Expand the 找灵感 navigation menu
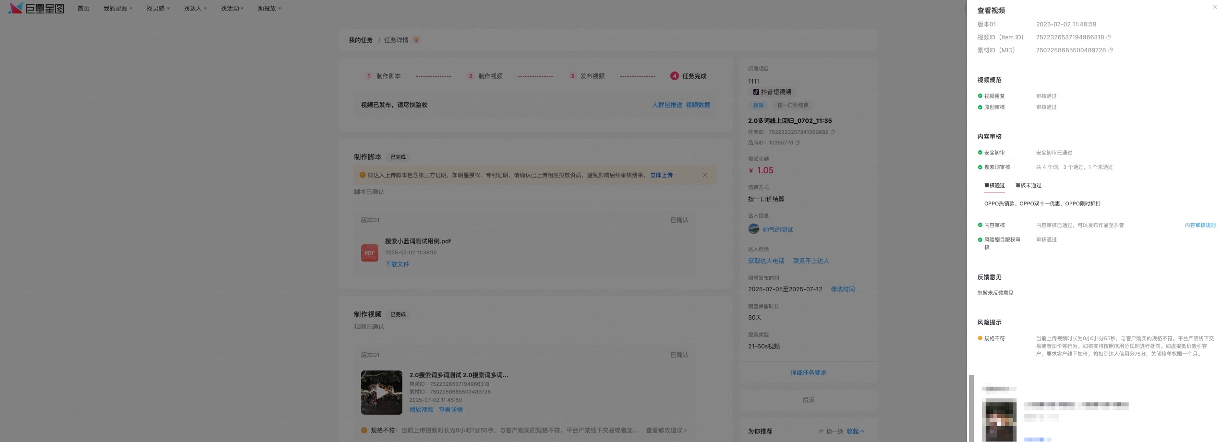 pyautogui.click(x=158, y=9)
